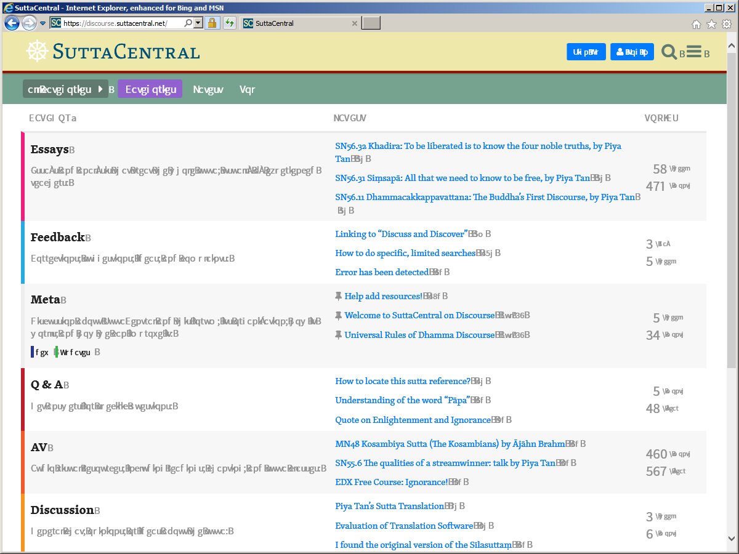This screenshot has width=739, height=554.
Task: Open topic 'Quote on Enlightenment and Ignorance'
Action: (413, 420)
